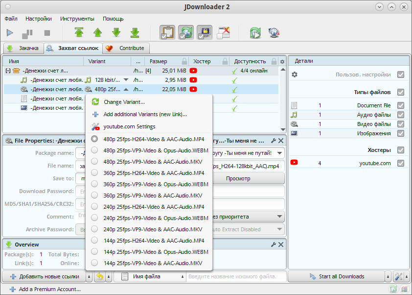This screenshot has width=412, height=295.
Task: Click Start all Downloads button
Action: coord(337,276)
